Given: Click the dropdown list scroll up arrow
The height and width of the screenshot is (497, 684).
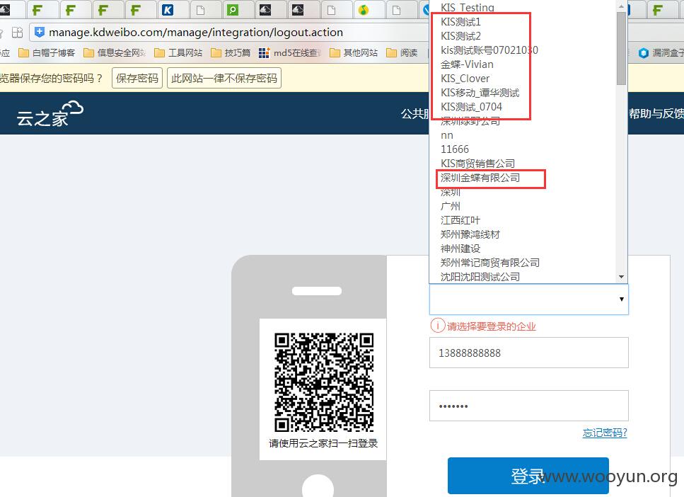Looking at the screenshot, I should 621,6.
